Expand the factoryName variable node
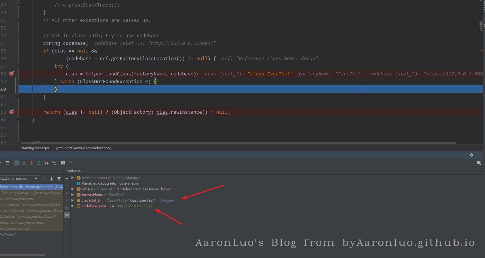Screen dimensions: 485x258 [73, 195]
